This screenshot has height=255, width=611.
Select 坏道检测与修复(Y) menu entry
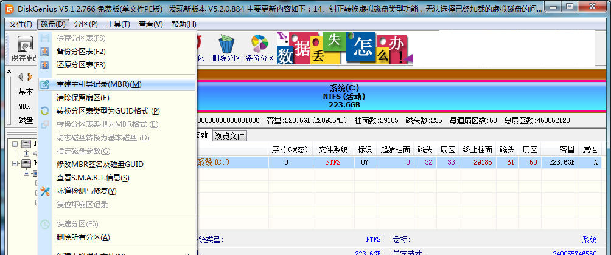[116, 191]
